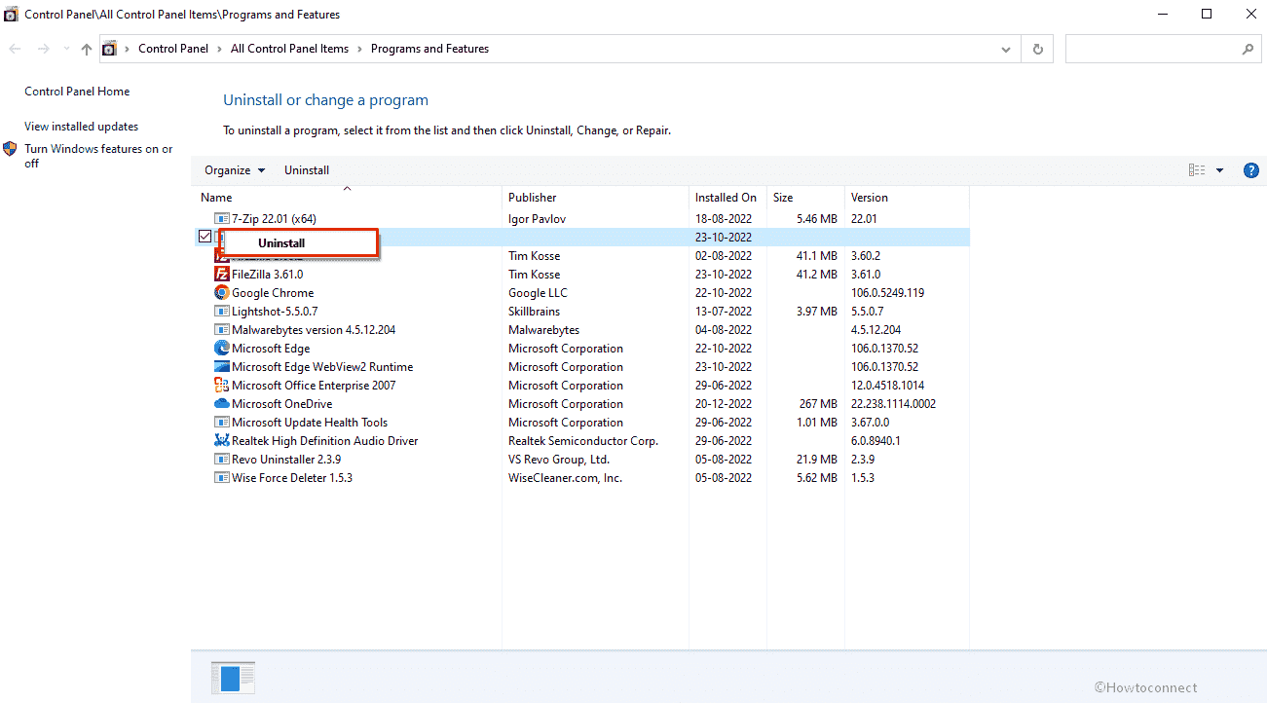Click the Realtek Audio Driver icon
Screen dimensions: 1267x703
[x=222, y=441]
